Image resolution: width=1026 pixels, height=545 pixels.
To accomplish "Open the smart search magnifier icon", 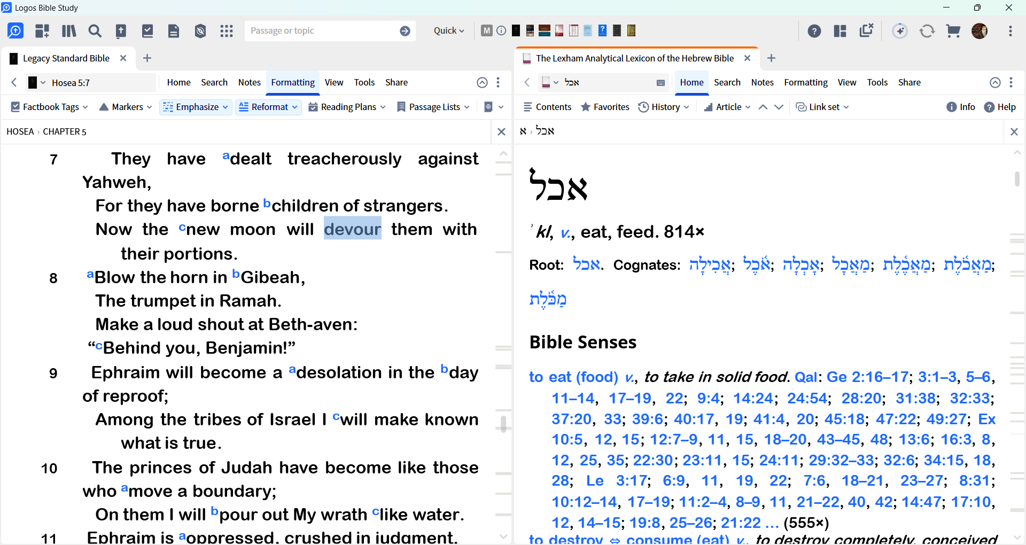I will click(x=15, y=31).
